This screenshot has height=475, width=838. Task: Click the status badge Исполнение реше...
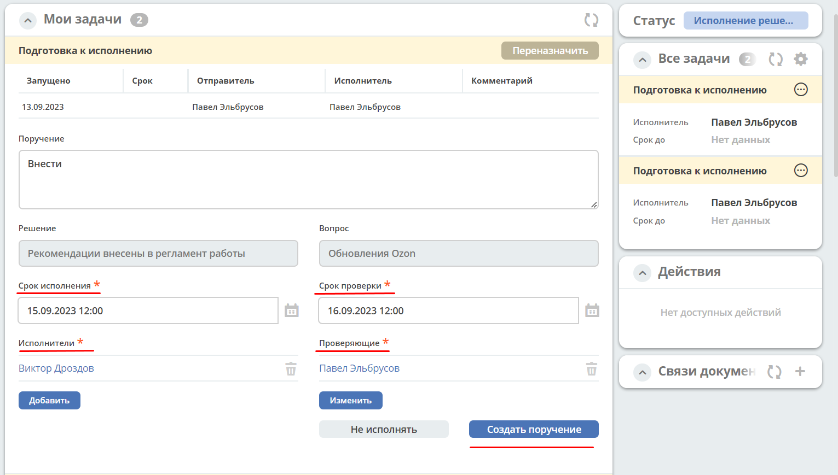coord(745,20)
